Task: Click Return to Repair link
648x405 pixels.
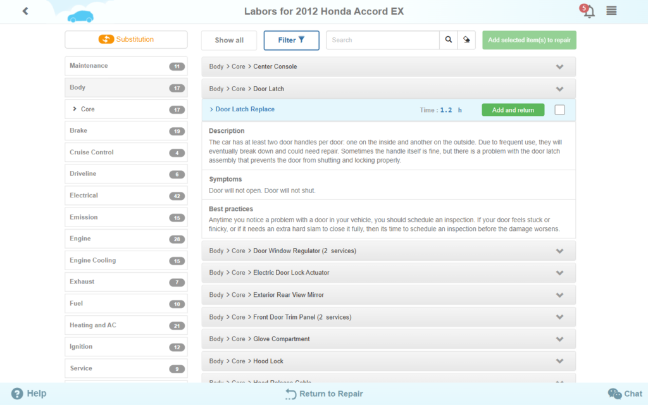Action: 325,394
